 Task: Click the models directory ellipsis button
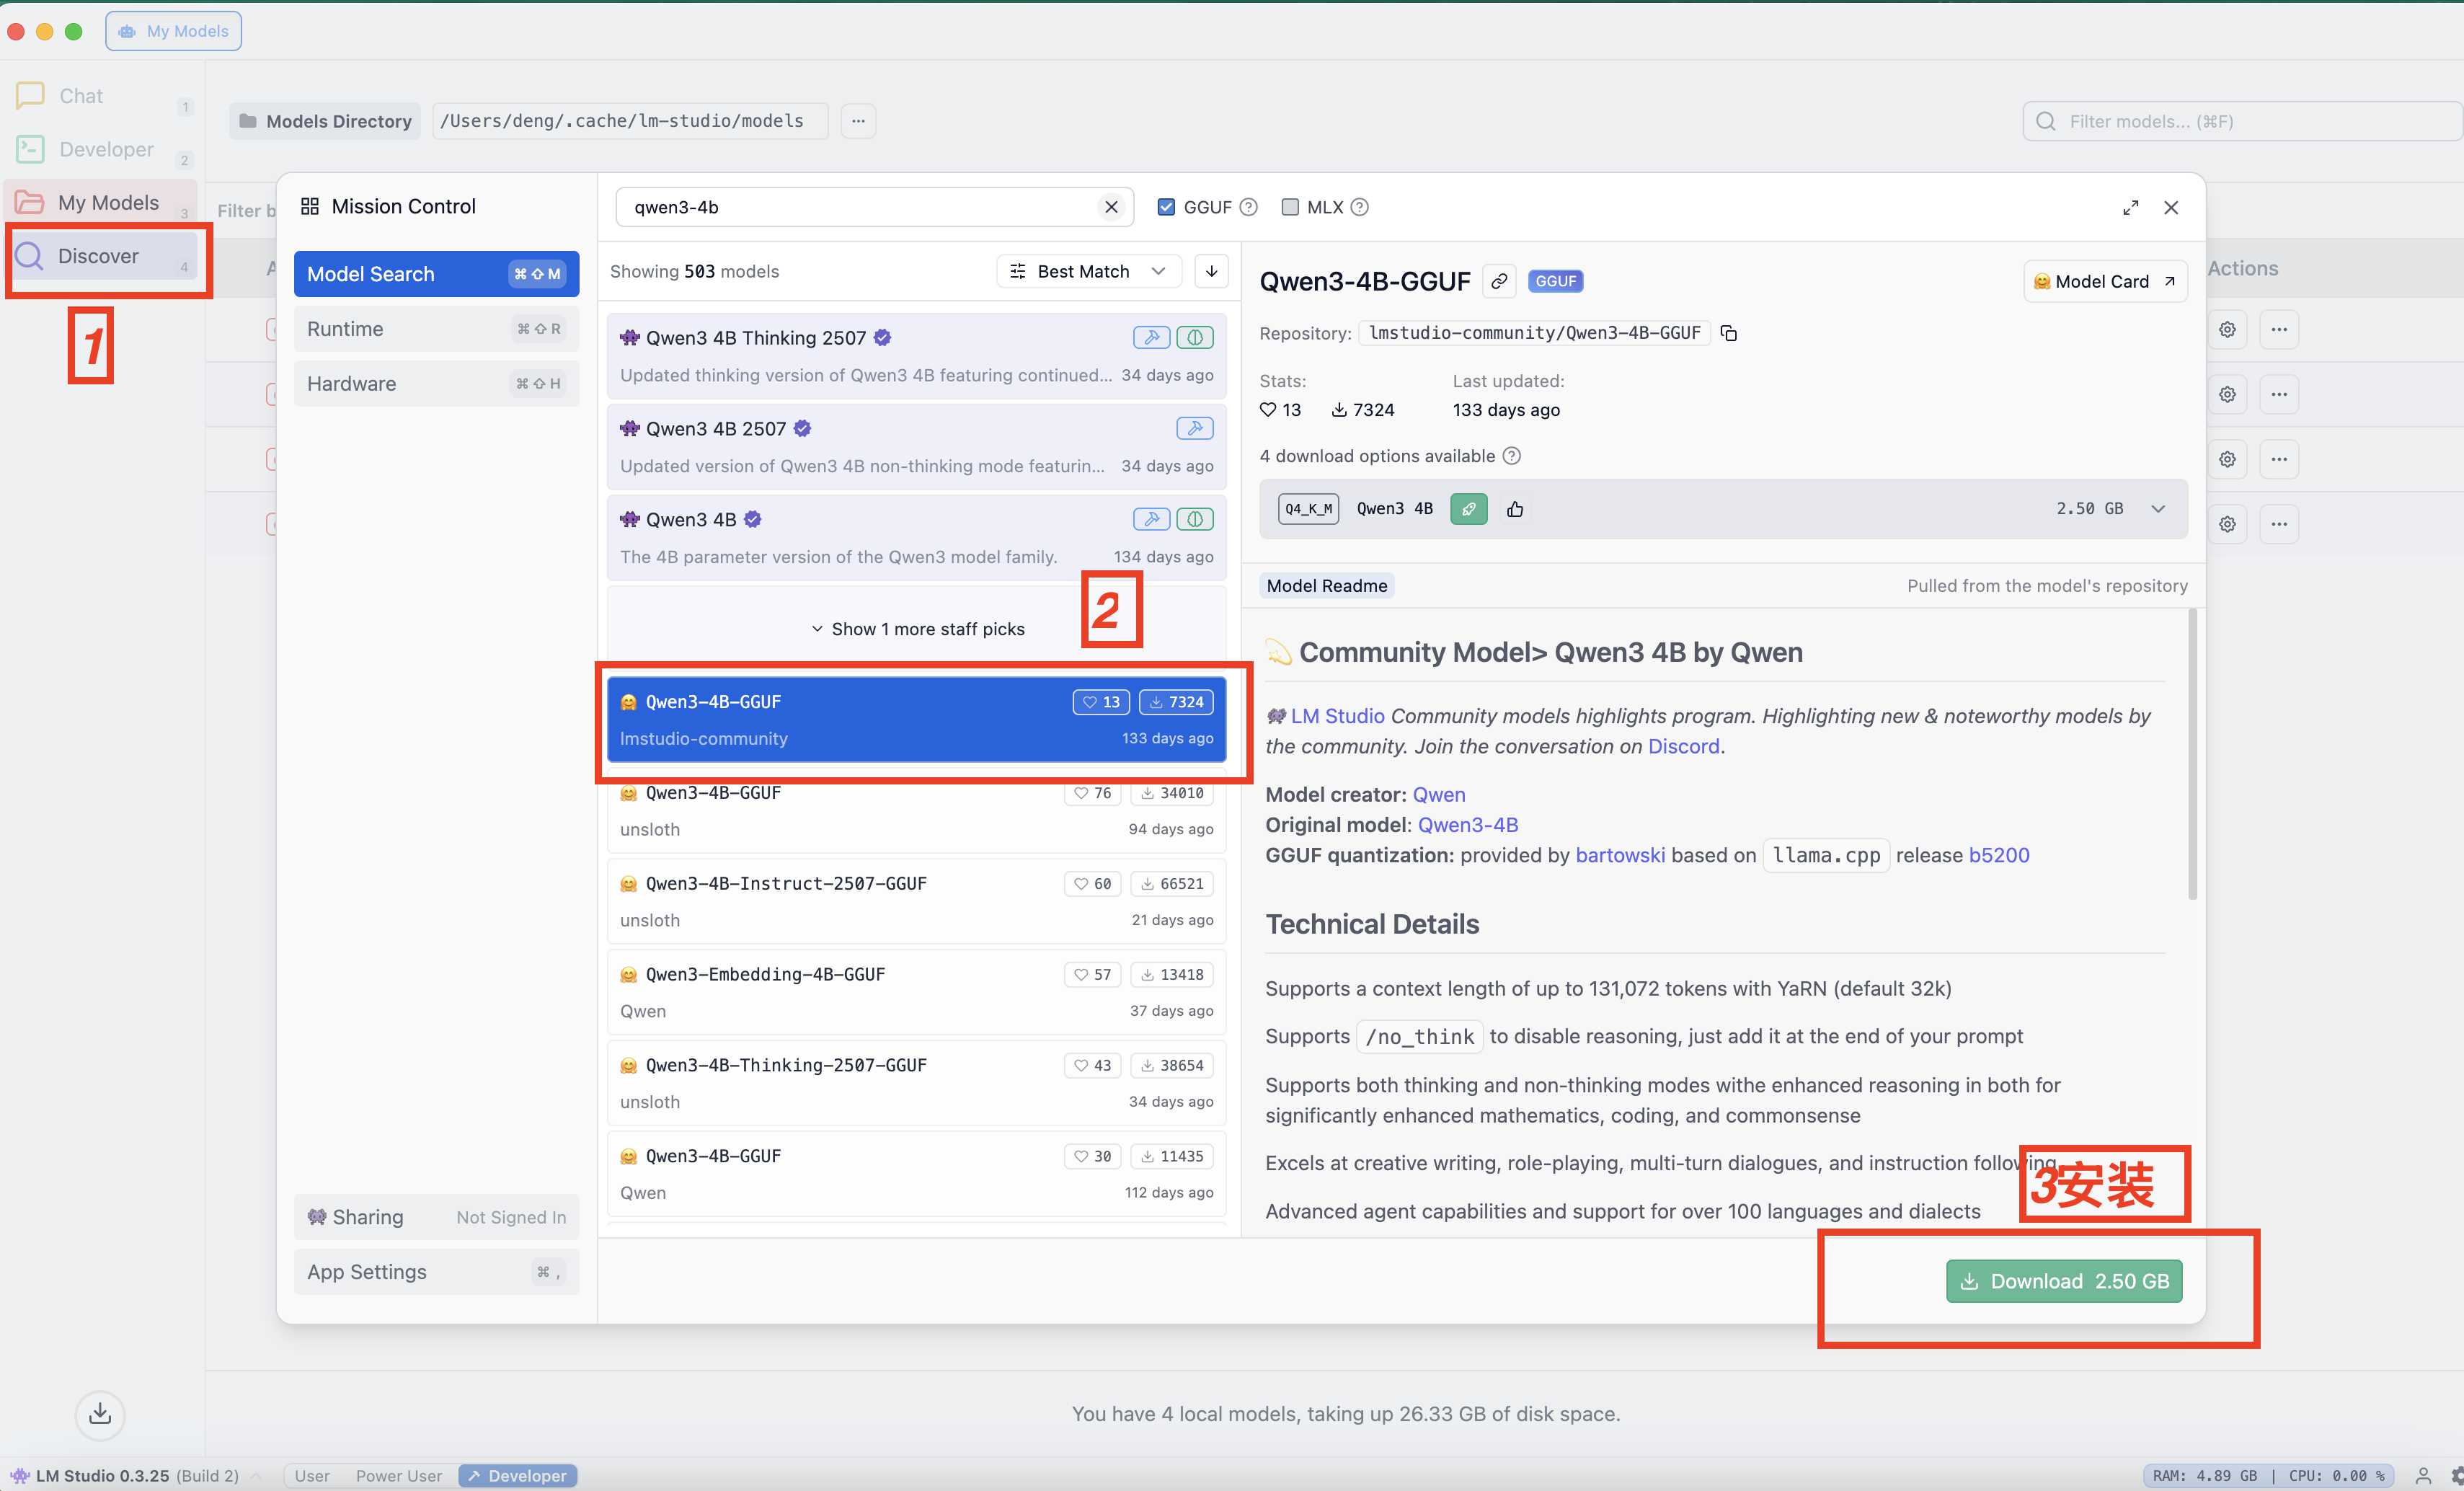858,121
